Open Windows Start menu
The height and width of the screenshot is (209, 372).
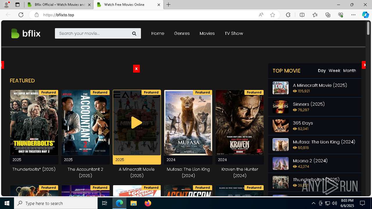(7, 203)
